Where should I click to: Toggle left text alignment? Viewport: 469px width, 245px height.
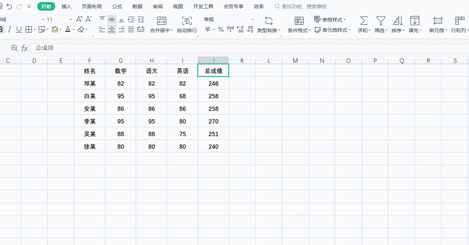(102, 29)
